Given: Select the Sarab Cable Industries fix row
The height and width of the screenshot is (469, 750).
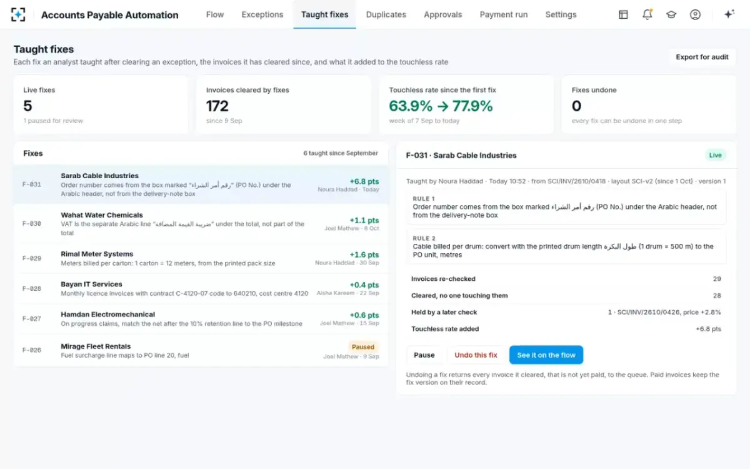Looking at the screenshot, I should (201, 184).
